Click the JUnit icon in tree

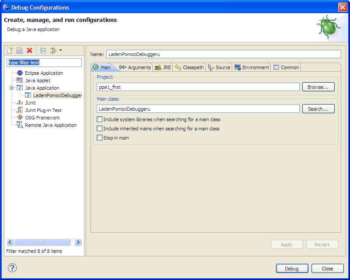coord(20,102)
